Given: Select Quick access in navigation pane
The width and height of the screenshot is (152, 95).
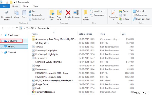Looking at the screenshot, I should [14, 35].
